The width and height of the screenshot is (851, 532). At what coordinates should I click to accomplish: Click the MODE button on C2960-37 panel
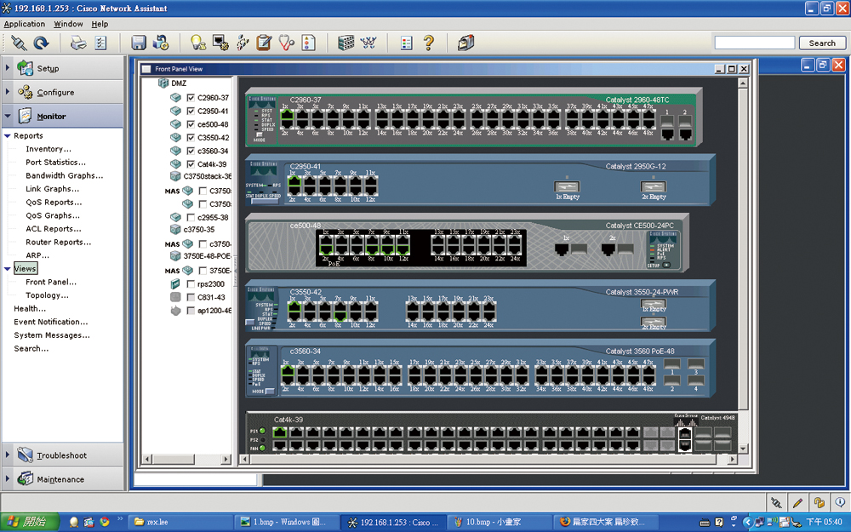click(x=260, y=134)
